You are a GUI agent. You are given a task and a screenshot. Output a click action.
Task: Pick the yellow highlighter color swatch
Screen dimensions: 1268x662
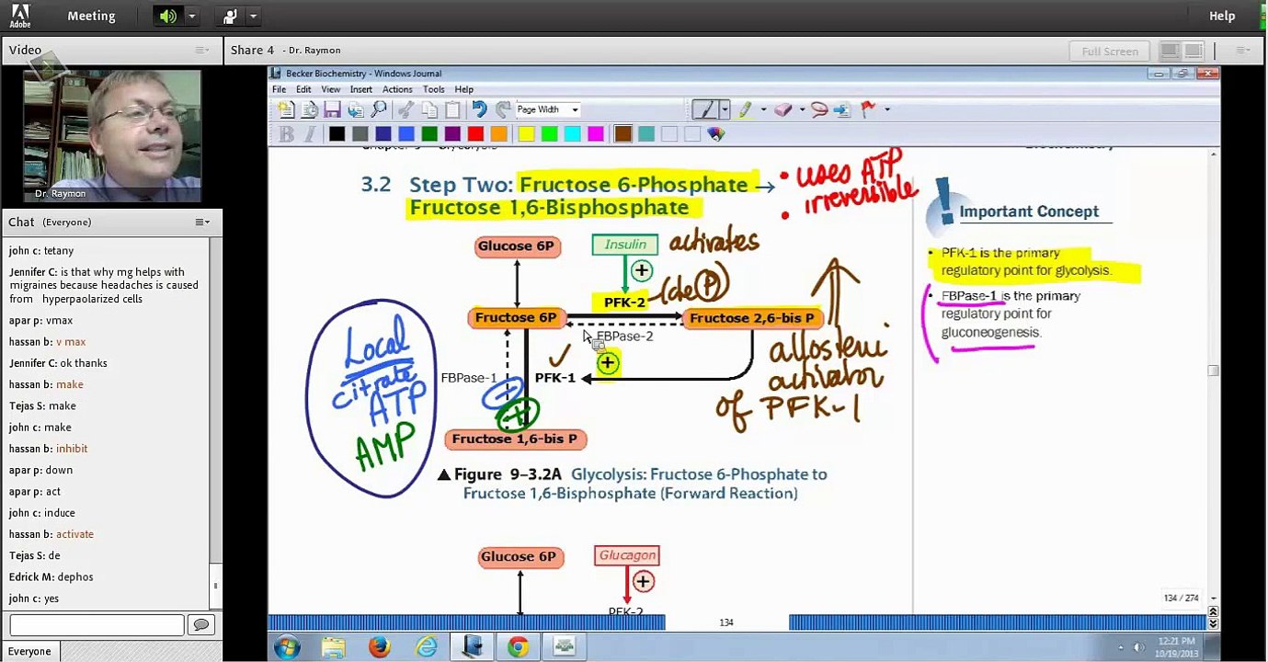tap(526, 134)
